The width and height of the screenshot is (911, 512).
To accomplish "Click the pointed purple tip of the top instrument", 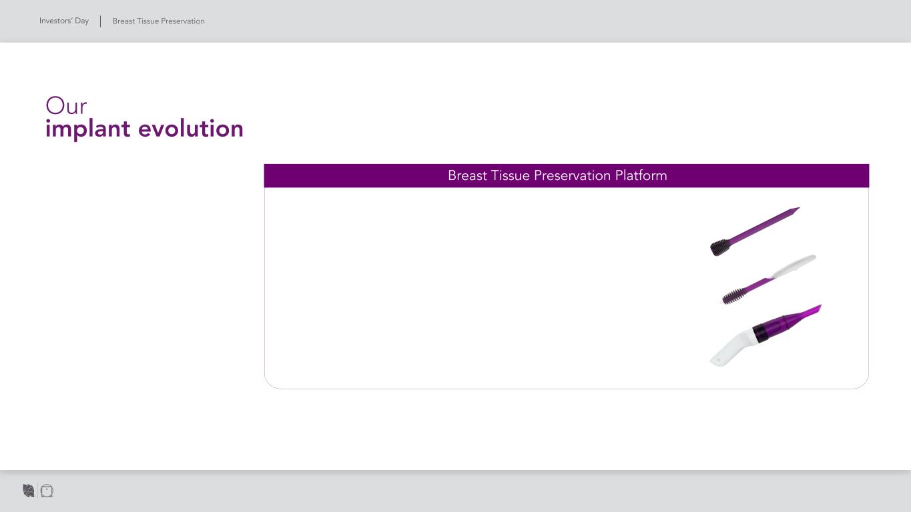I will [794, 211].
